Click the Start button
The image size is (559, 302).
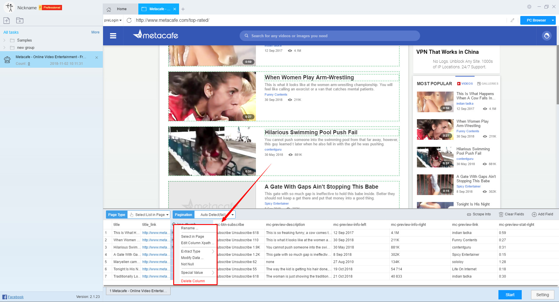[510, 295]
